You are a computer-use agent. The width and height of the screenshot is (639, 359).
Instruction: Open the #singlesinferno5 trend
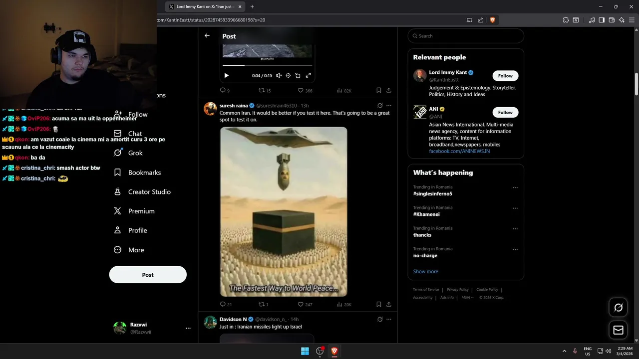coord(432,193)
